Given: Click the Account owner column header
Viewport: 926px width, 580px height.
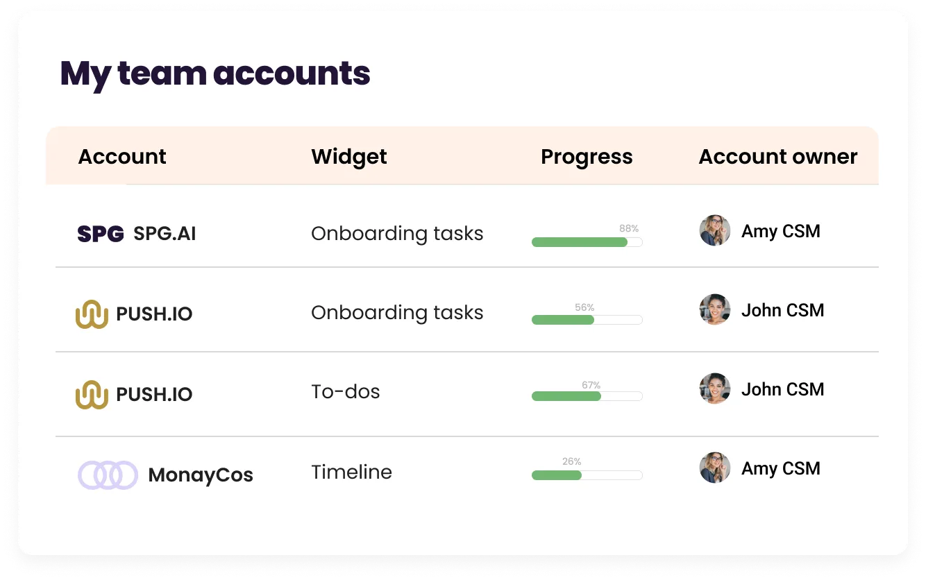Looking at the screenshot, I should [x=777, y=157].
